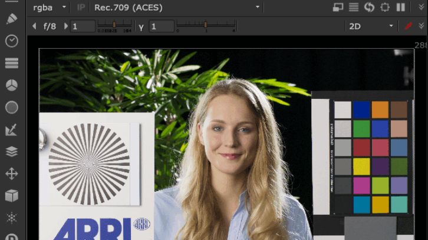The image size is (428, 240).
Task: Open the rgba channel dropdown
Action: [x=50, y=8]
